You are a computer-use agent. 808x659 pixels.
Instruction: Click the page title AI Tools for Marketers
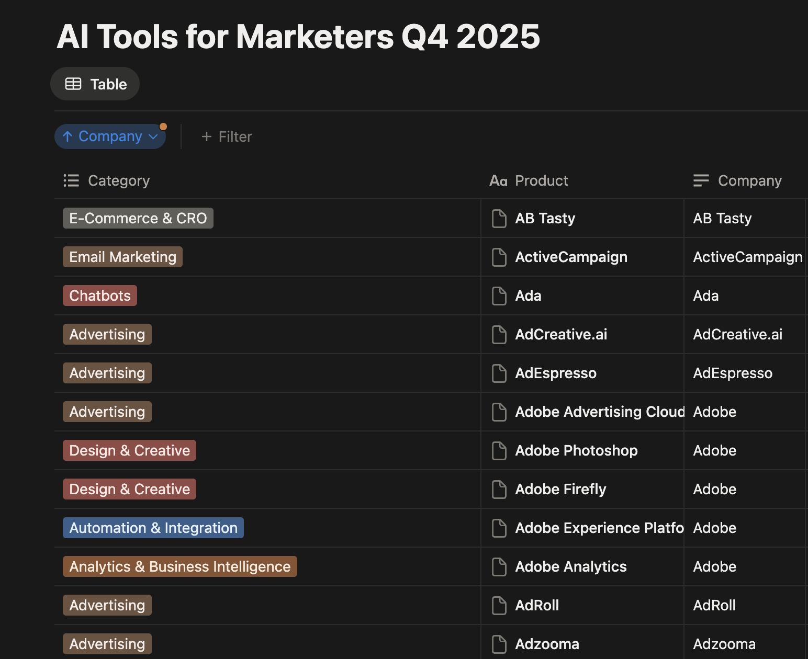(298, 36)
